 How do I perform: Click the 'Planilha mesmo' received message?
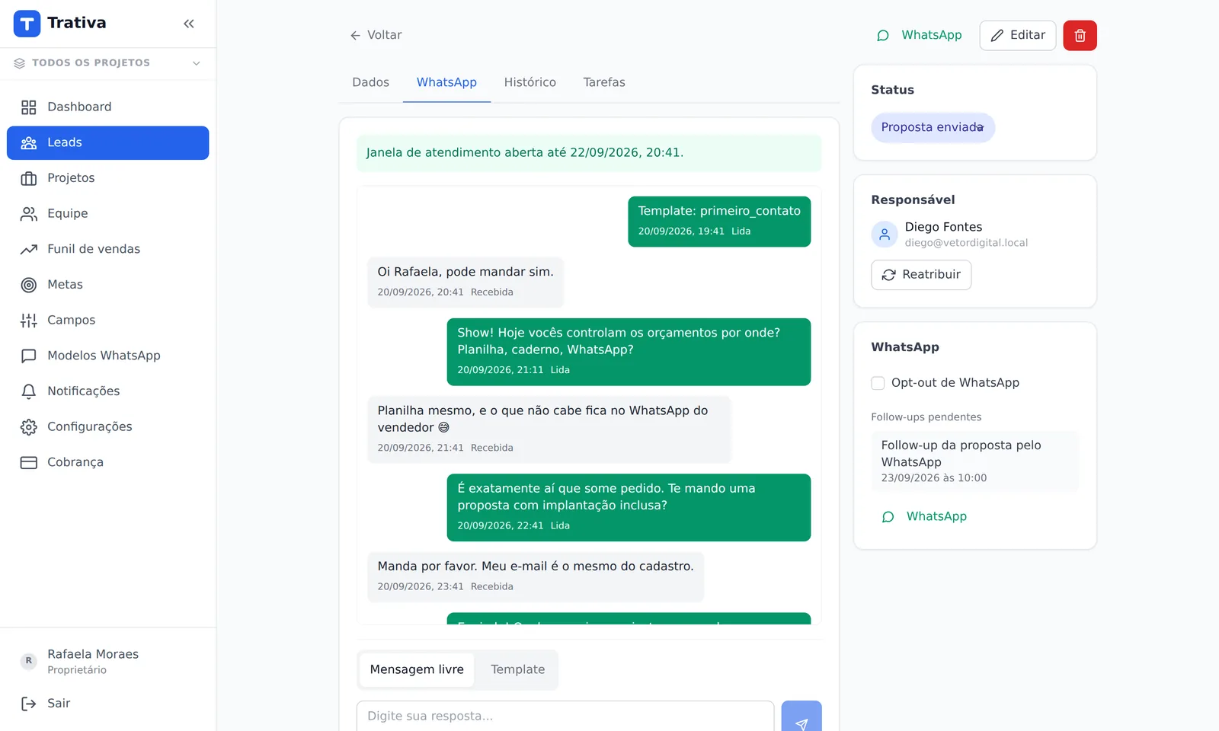click(549, 429)
